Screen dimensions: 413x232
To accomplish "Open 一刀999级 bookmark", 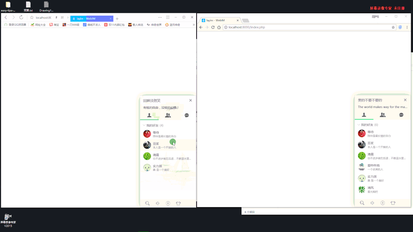I will [71, 25].
